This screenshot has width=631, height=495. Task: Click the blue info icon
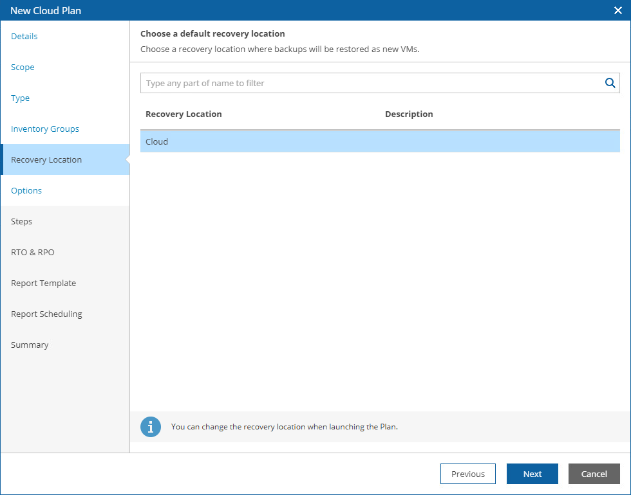(x=151, y=427)
